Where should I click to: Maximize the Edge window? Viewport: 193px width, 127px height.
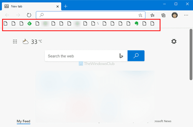(x=176, y=4)
